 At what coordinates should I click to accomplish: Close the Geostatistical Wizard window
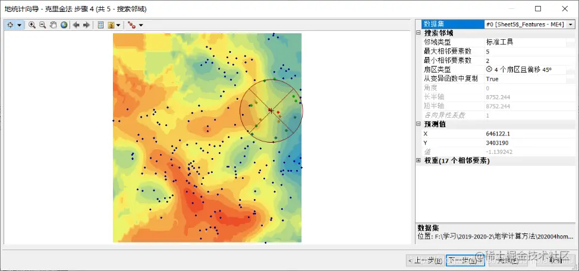(x=565, y=8)
